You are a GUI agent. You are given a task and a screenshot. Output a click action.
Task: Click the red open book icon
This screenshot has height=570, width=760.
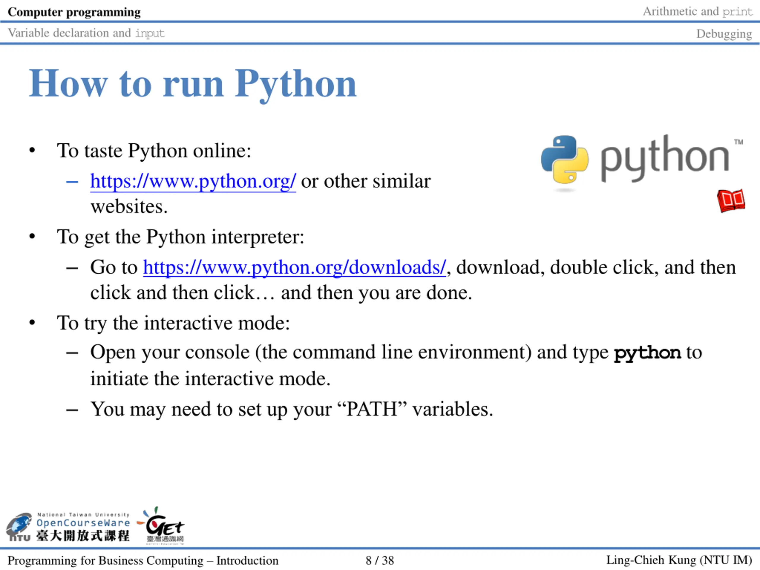click(x=731, y=201)
